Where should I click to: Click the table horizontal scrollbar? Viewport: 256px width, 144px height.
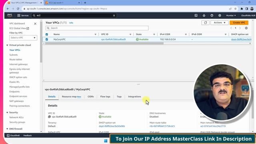pyautogui.click(x=104, y=44)
